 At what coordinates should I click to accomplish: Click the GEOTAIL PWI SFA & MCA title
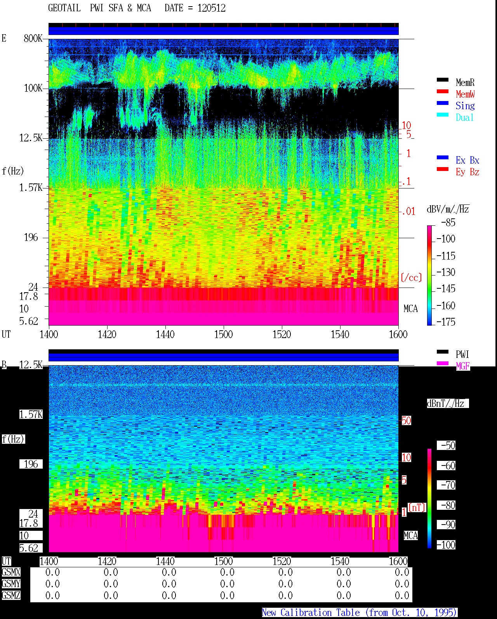(x=99, y=8)
